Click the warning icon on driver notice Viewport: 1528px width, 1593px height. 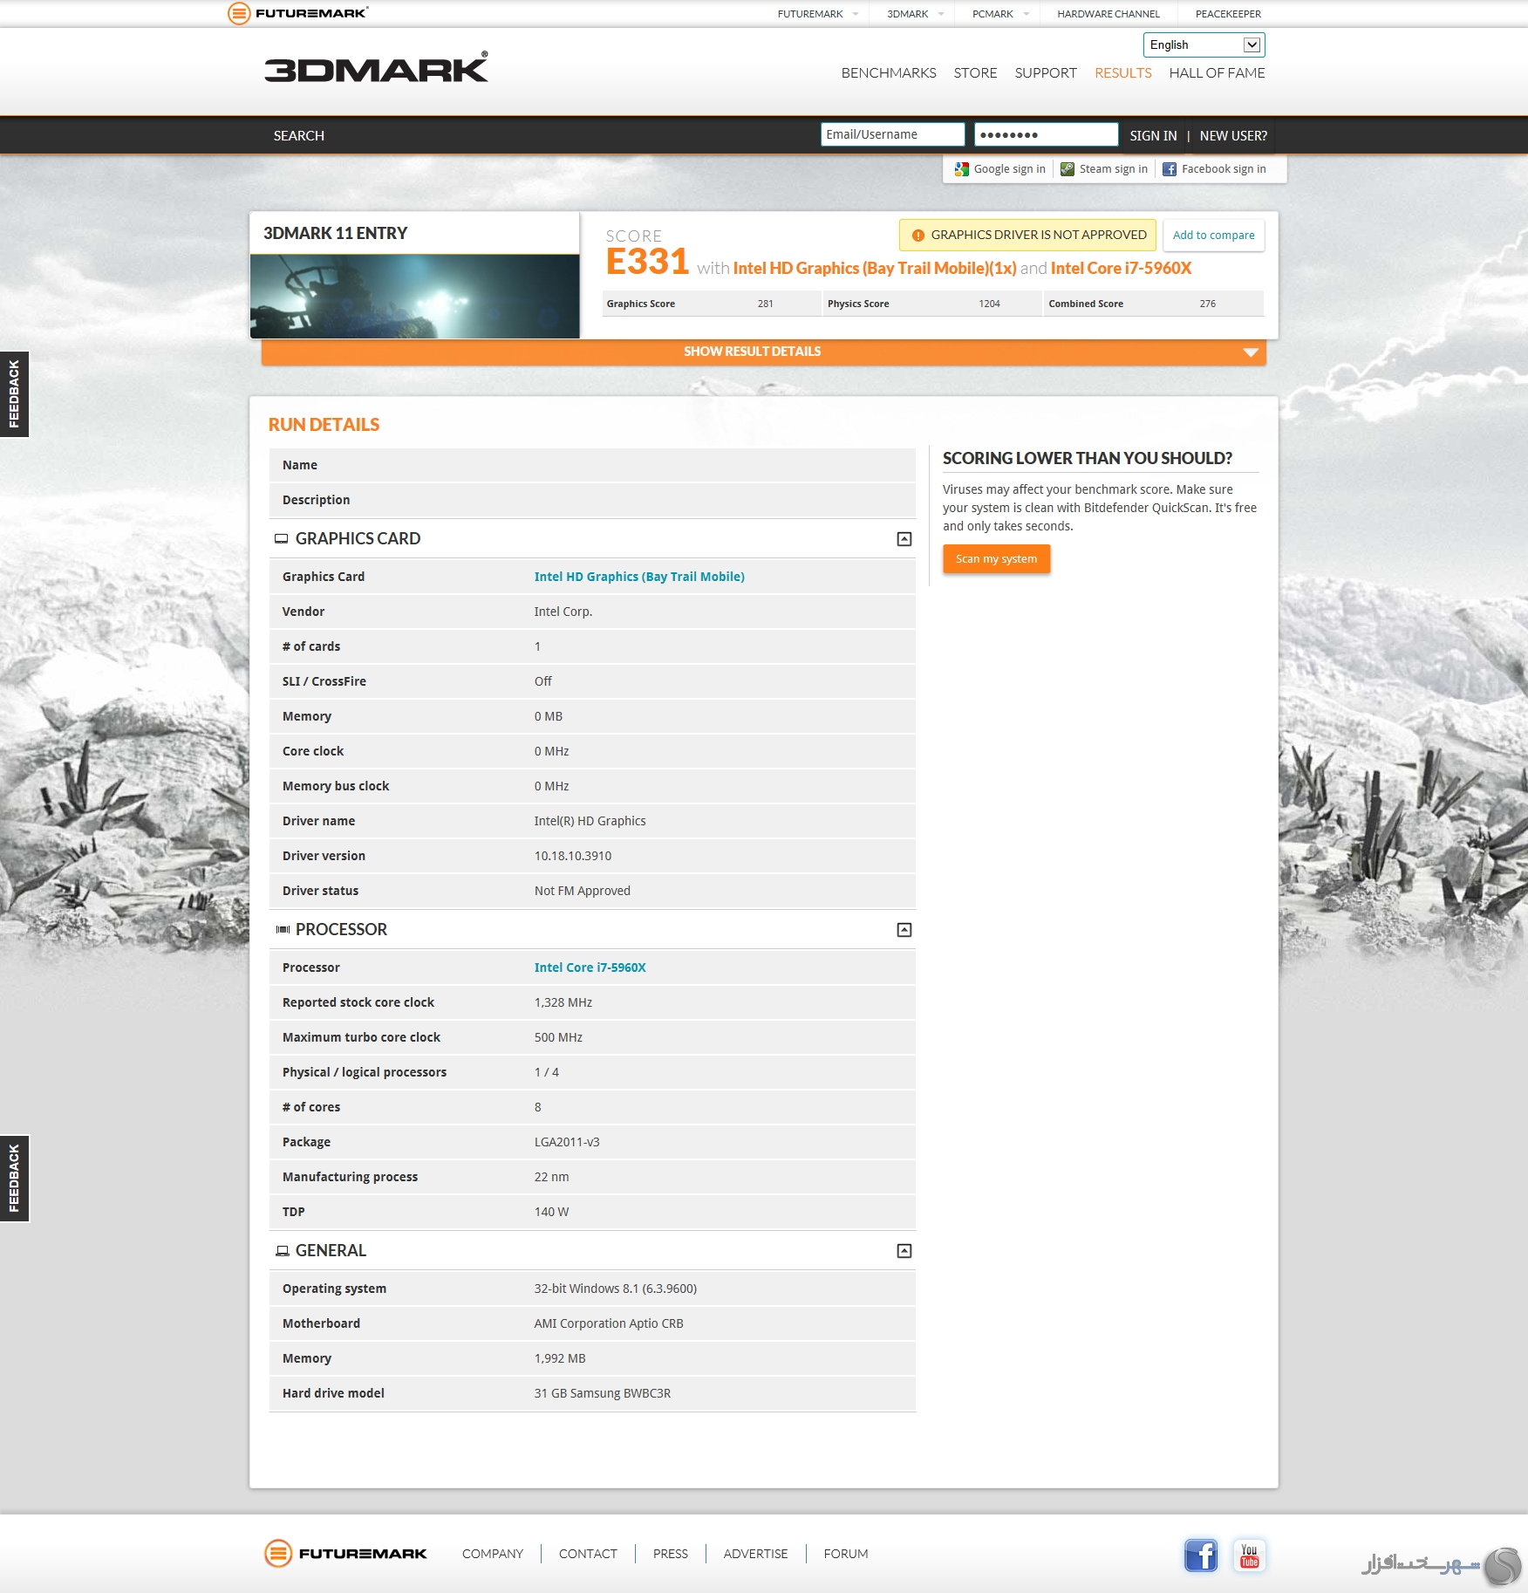(x=917, y=236)
